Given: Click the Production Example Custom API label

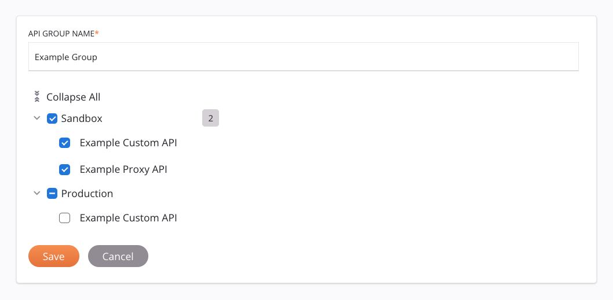Looking at the screenshot, I should (128, 218).
